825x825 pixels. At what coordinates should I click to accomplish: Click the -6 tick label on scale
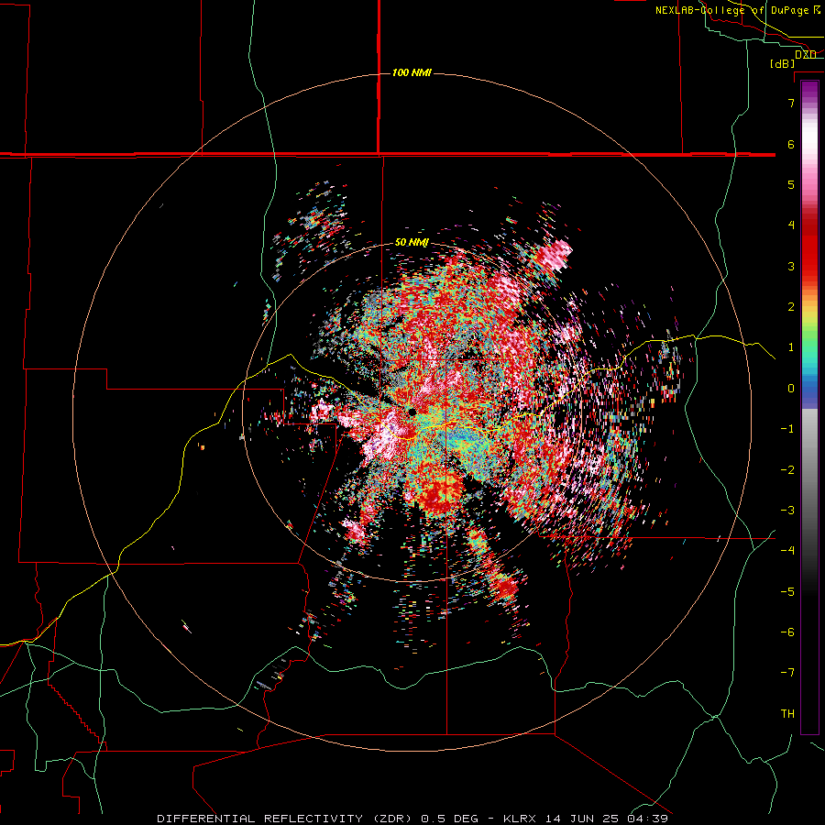coord(787,632)
